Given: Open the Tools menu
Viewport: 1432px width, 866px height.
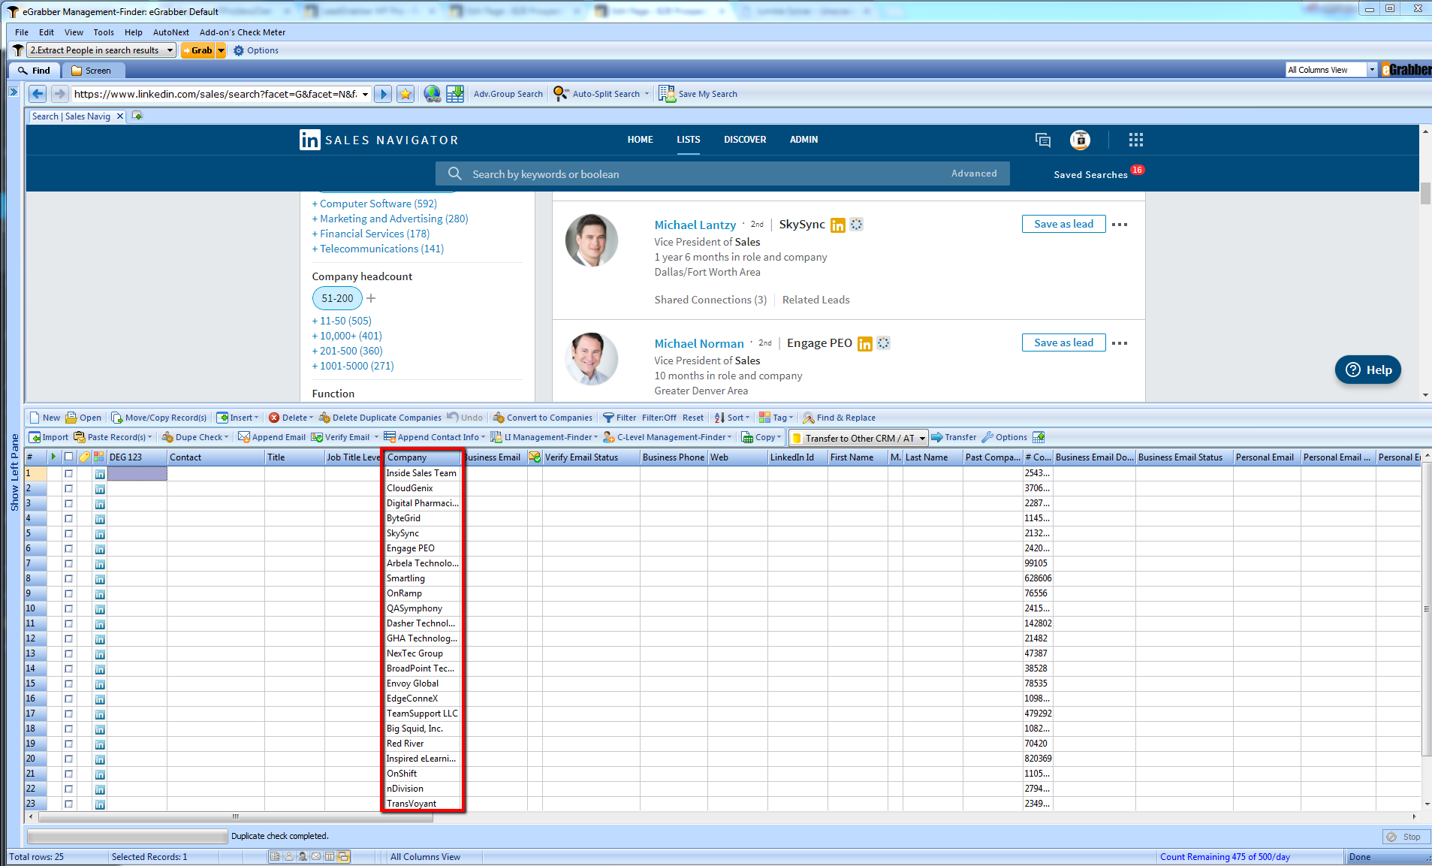Looking at the screenshot, I should [x=104, y=32].
